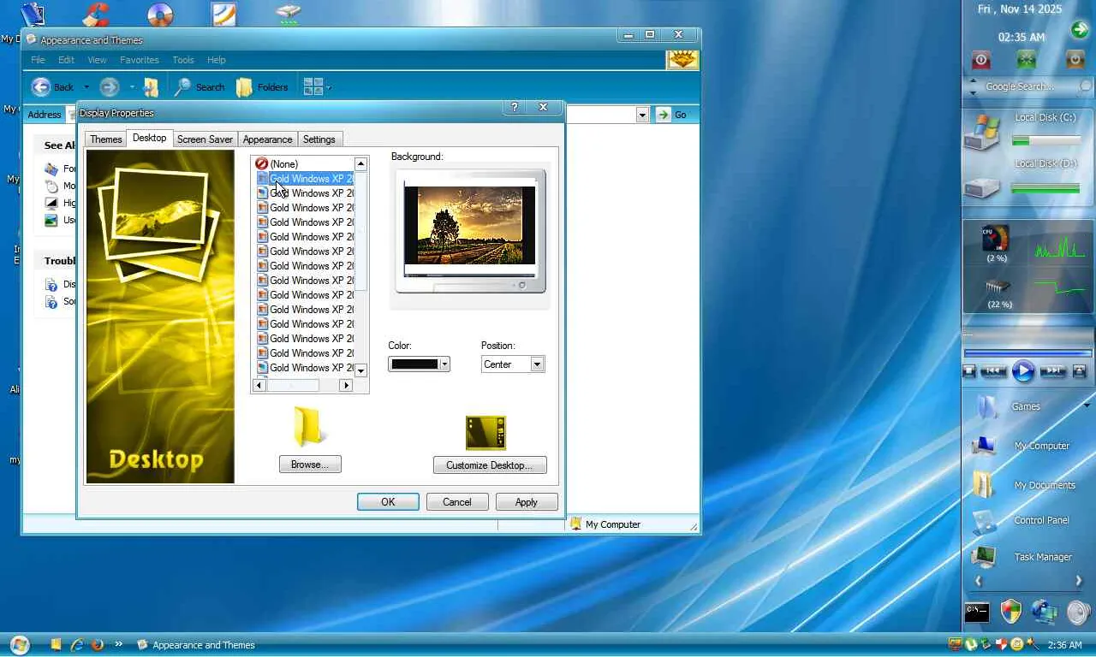Play media in the sidebar player

tap(1023, 370)
